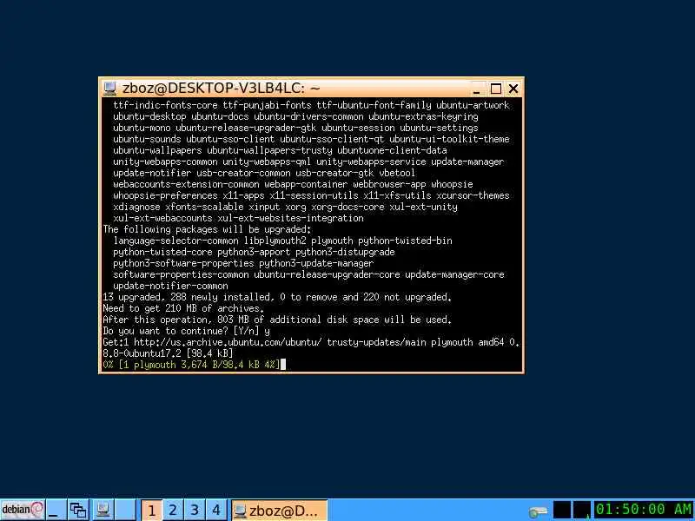Click the first black monitor box in system tray
This screenshot has height=521, width=695.
point(562,510)
